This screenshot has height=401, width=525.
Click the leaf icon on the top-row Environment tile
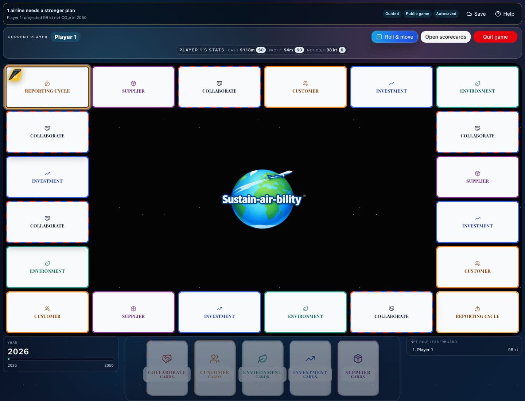pyautogui.click(x=478, y=83)
